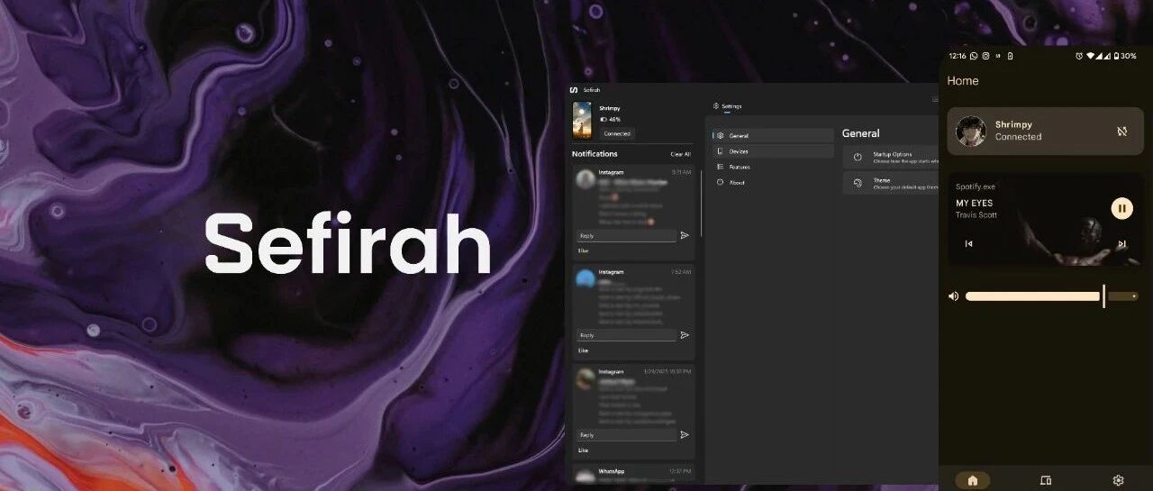Adjust the media volume slider
1153x491 pixels.
(1050, 296)
